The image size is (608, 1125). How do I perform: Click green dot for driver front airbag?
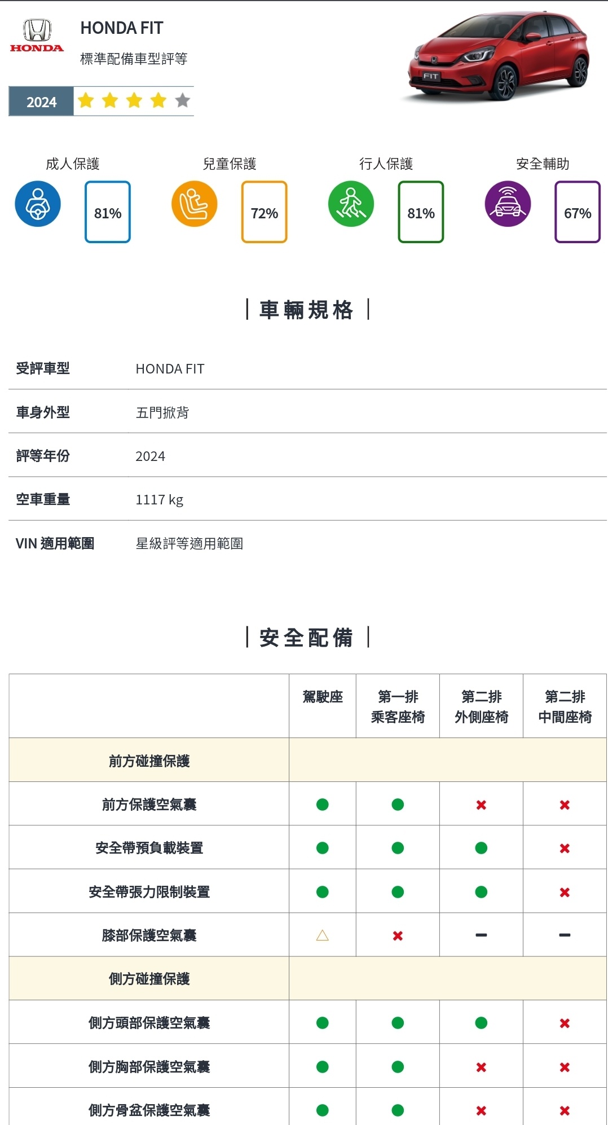tap(323, 805)
